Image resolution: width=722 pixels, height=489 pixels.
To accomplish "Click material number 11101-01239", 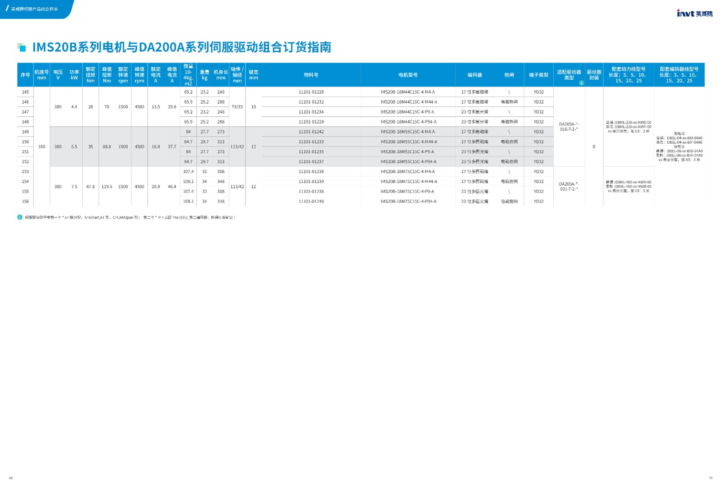I will point(311,181).
